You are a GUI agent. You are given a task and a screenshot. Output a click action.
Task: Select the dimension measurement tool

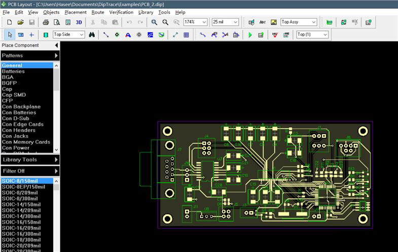(x=175, y=35)
